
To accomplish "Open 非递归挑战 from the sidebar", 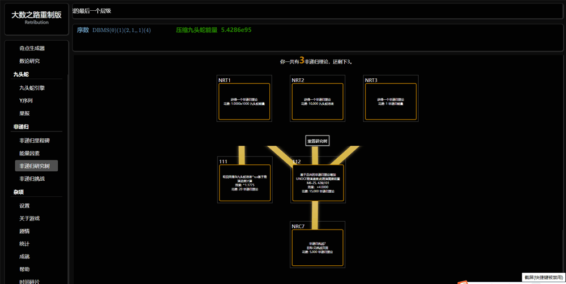I will [x=32, y=179].
